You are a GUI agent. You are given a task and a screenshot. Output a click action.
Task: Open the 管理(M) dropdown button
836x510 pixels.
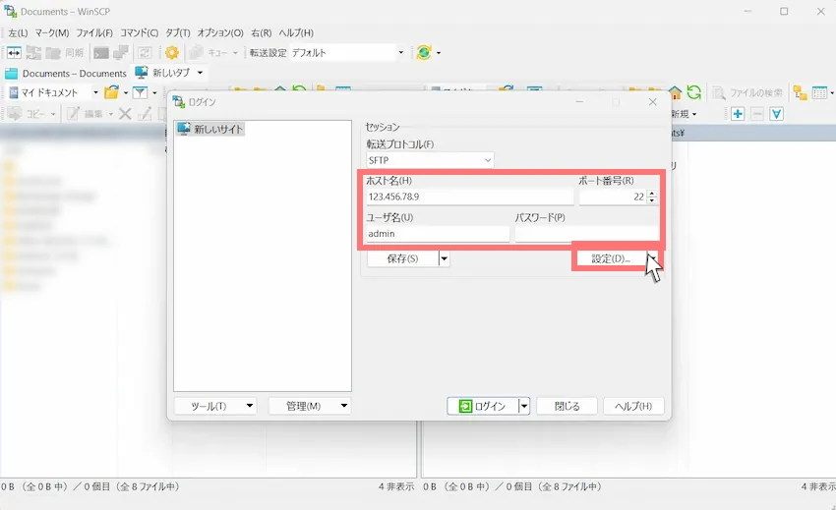[x=309, y=406]
